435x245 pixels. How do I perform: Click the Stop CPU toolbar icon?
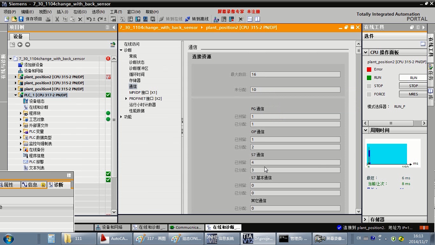[x=232, y=19]
